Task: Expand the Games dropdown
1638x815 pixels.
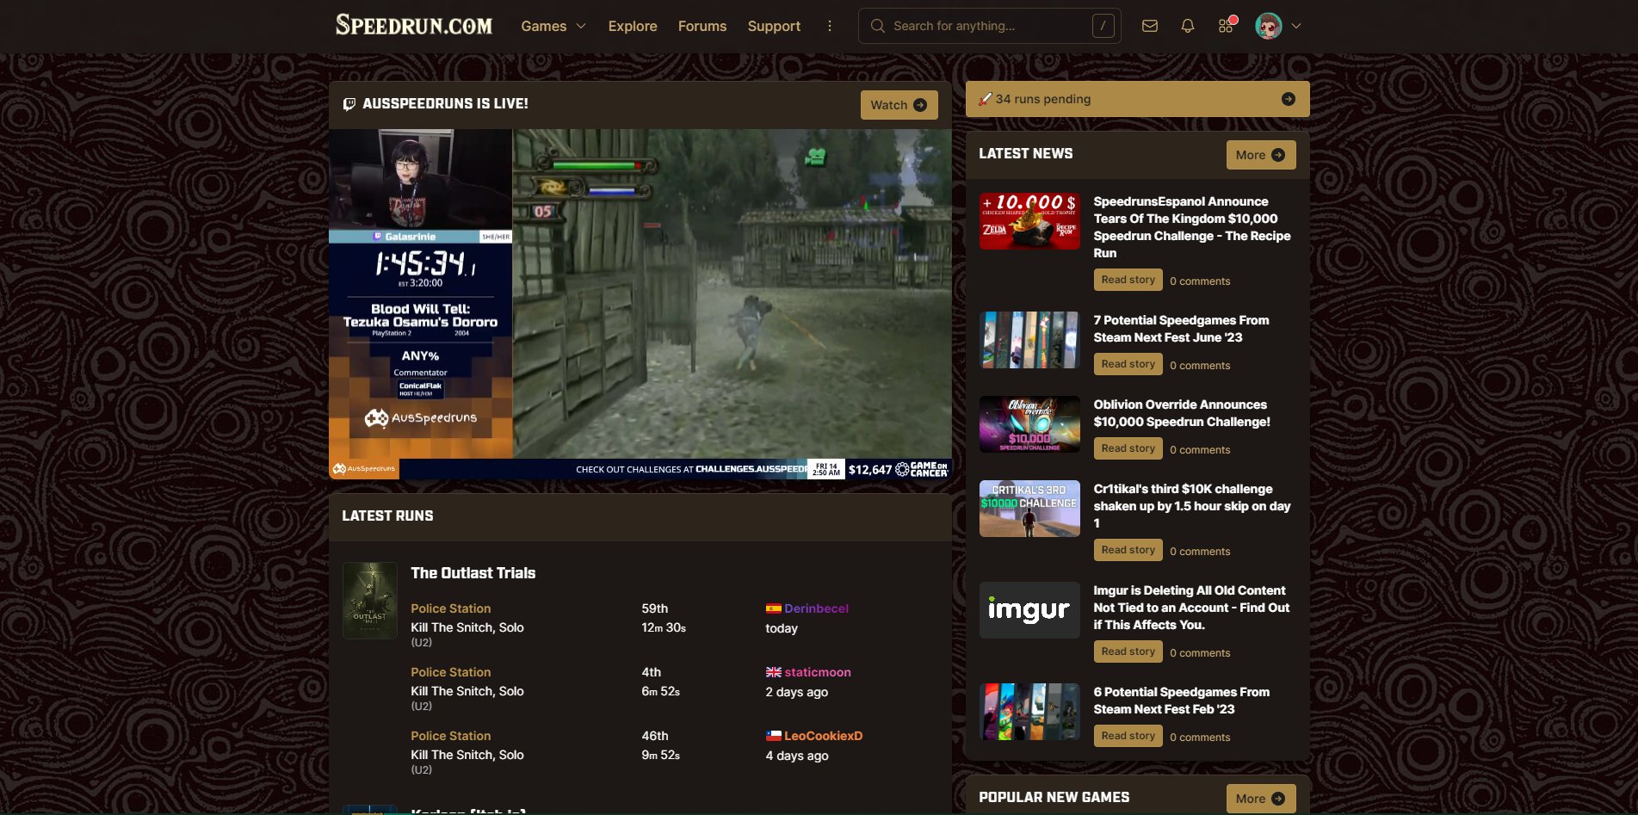Action: click(553, 26)
